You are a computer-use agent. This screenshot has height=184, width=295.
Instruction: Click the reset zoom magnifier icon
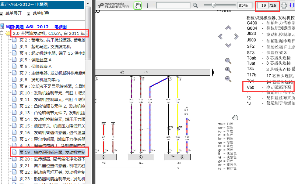[x=228, y=61]
